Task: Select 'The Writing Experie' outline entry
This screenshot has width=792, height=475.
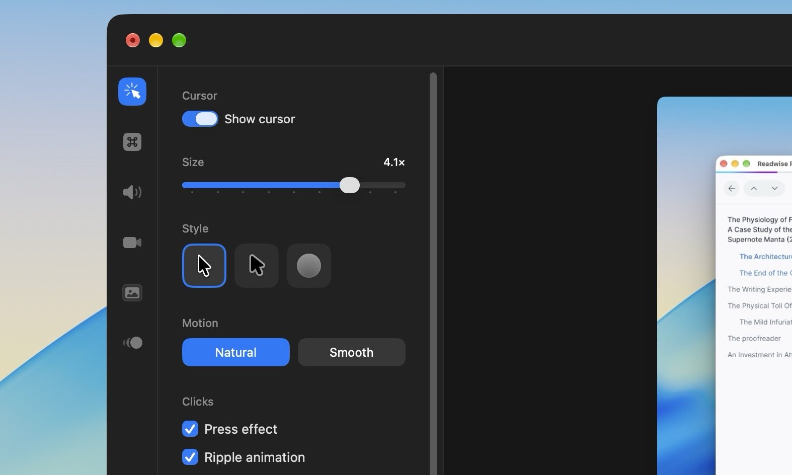Action: coord(760,289)
